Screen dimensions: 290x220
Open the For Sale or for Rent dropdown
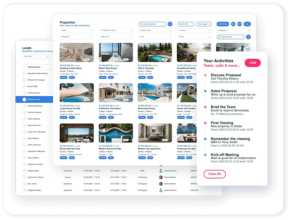[x=116, y=30]
